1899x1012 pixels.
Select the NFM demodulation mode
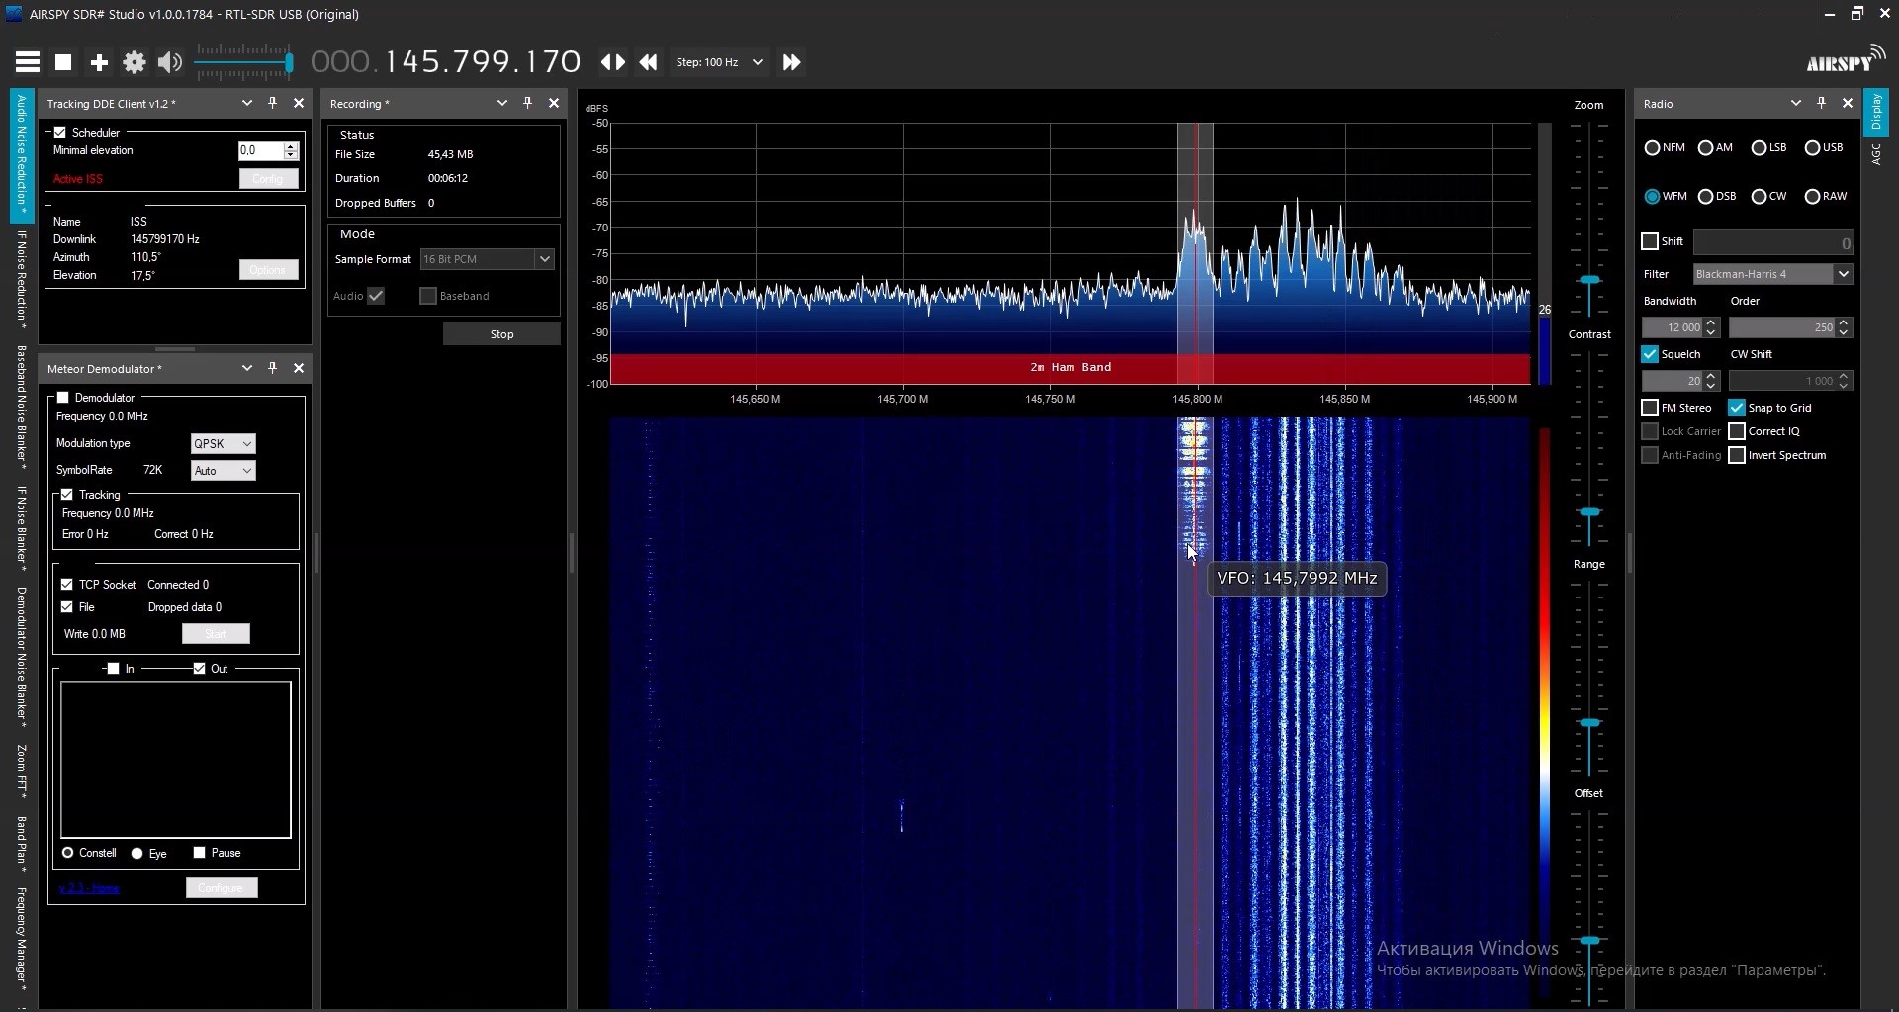coord(1653,148)
